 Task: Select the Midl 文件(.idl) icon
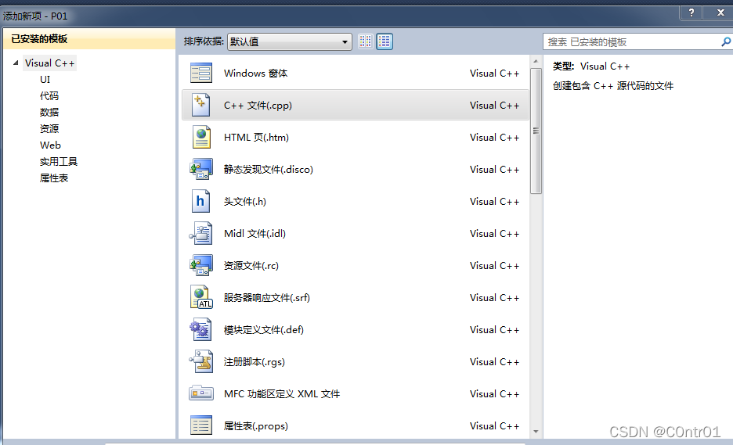click(201, 234)
